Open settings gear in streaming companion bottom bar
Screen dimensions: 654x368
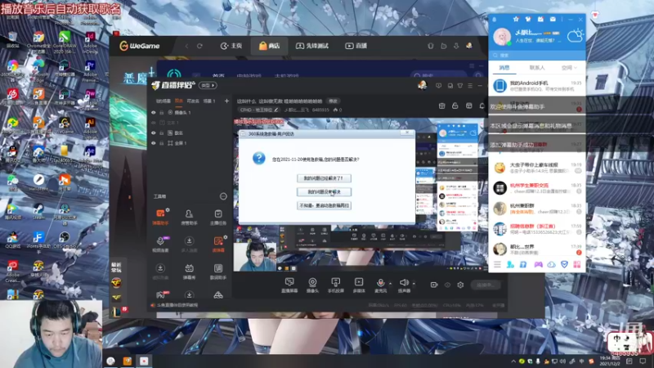click(x=460, y=285)
